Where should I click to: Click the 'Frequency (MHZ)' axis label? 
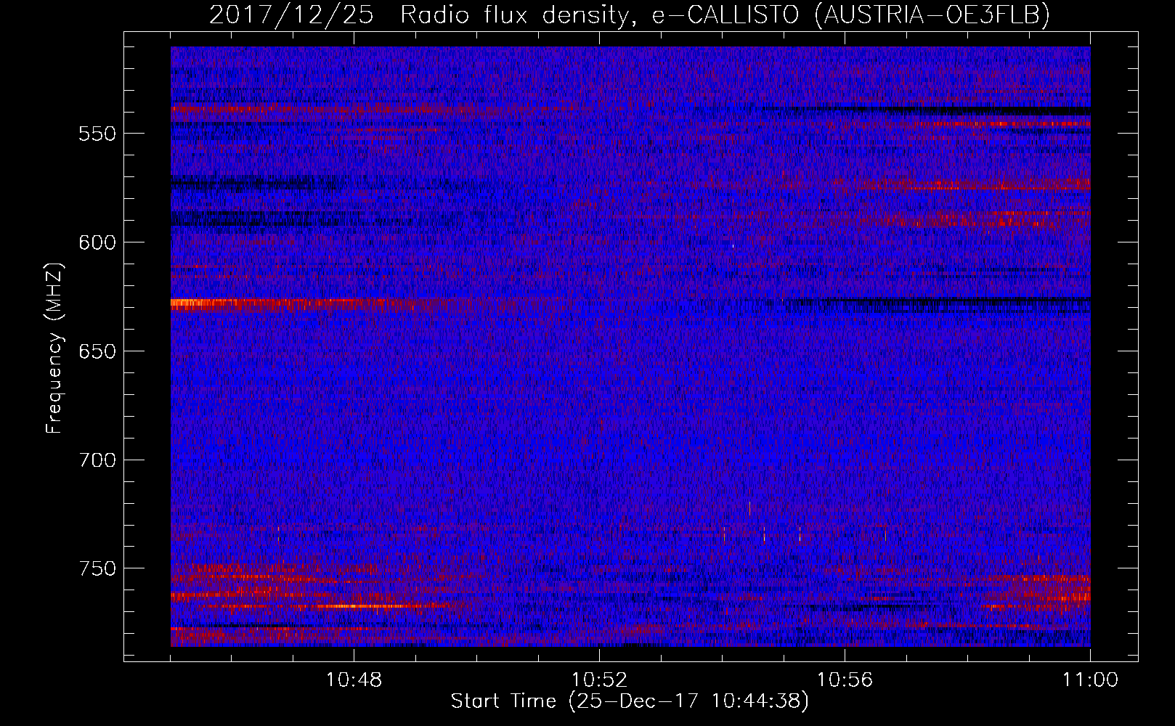(x=54, y=348)
